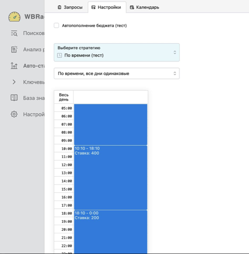Click the analysis document icon in the sidebar
Screen dimensions: 249x254
pyautogui.click(x=14, y=50)
